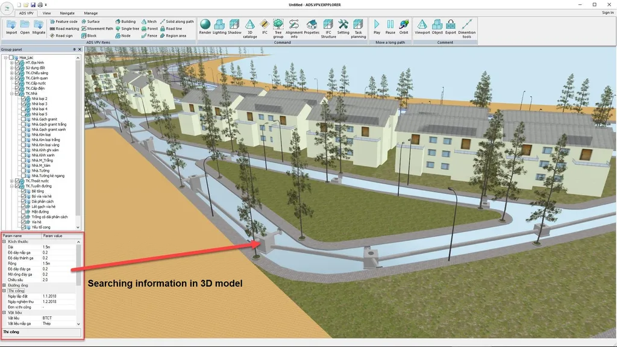Open the Manage ribbon tab
The width and height of the screenshot is (617, 347).
click(x=91, y=13)
